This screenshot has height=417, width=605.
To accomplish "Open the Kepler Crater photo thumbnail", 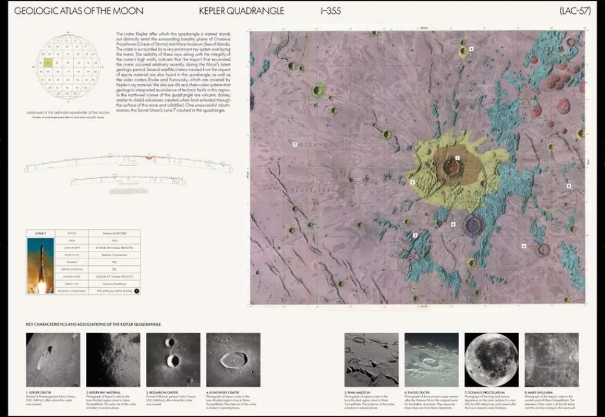I will tap(53, 360).
